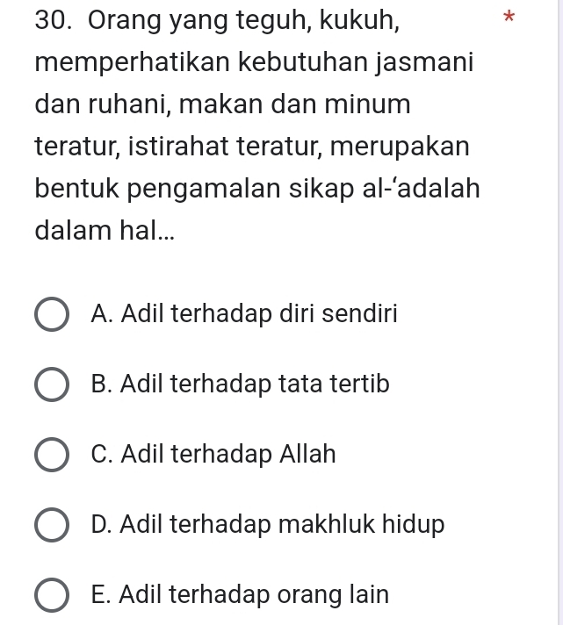Click the "dalam hal..." line
563x625 pixels.
tap(90, 231)
